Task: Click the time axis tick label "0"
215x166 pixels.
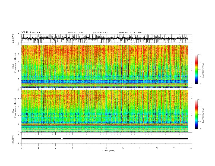Action: click(x=21, y=148)
